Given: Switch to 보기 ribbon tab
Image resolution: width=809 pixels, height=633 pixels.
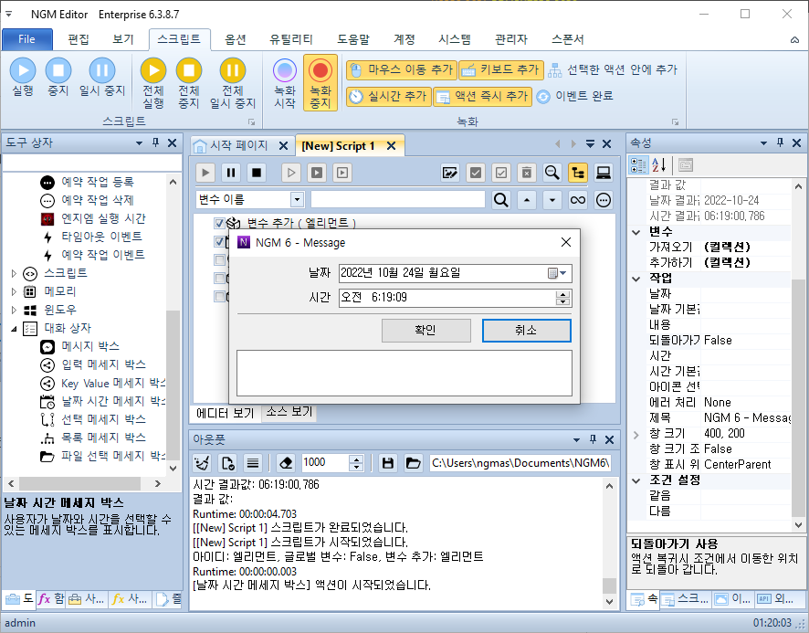Looking at the screenshot, I should click(122, 39).
